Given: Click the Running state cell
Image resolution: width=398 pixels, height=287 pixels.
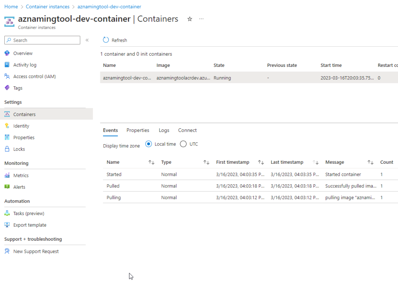Looking at the screenshot, I should (222, 78).
